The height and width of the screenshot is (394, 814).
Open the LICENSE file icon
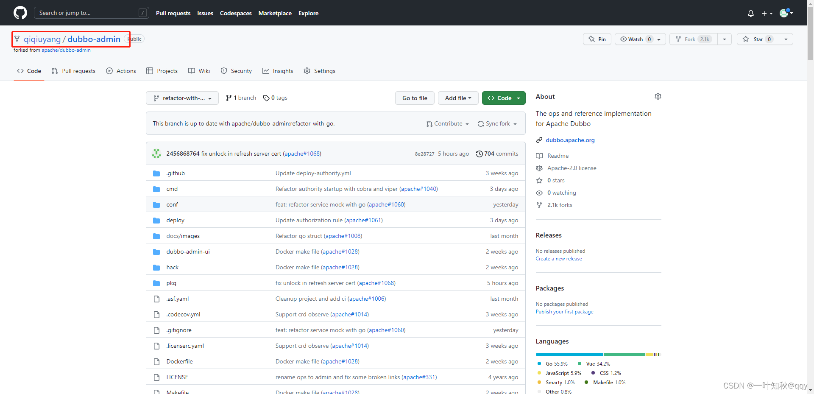156,377
